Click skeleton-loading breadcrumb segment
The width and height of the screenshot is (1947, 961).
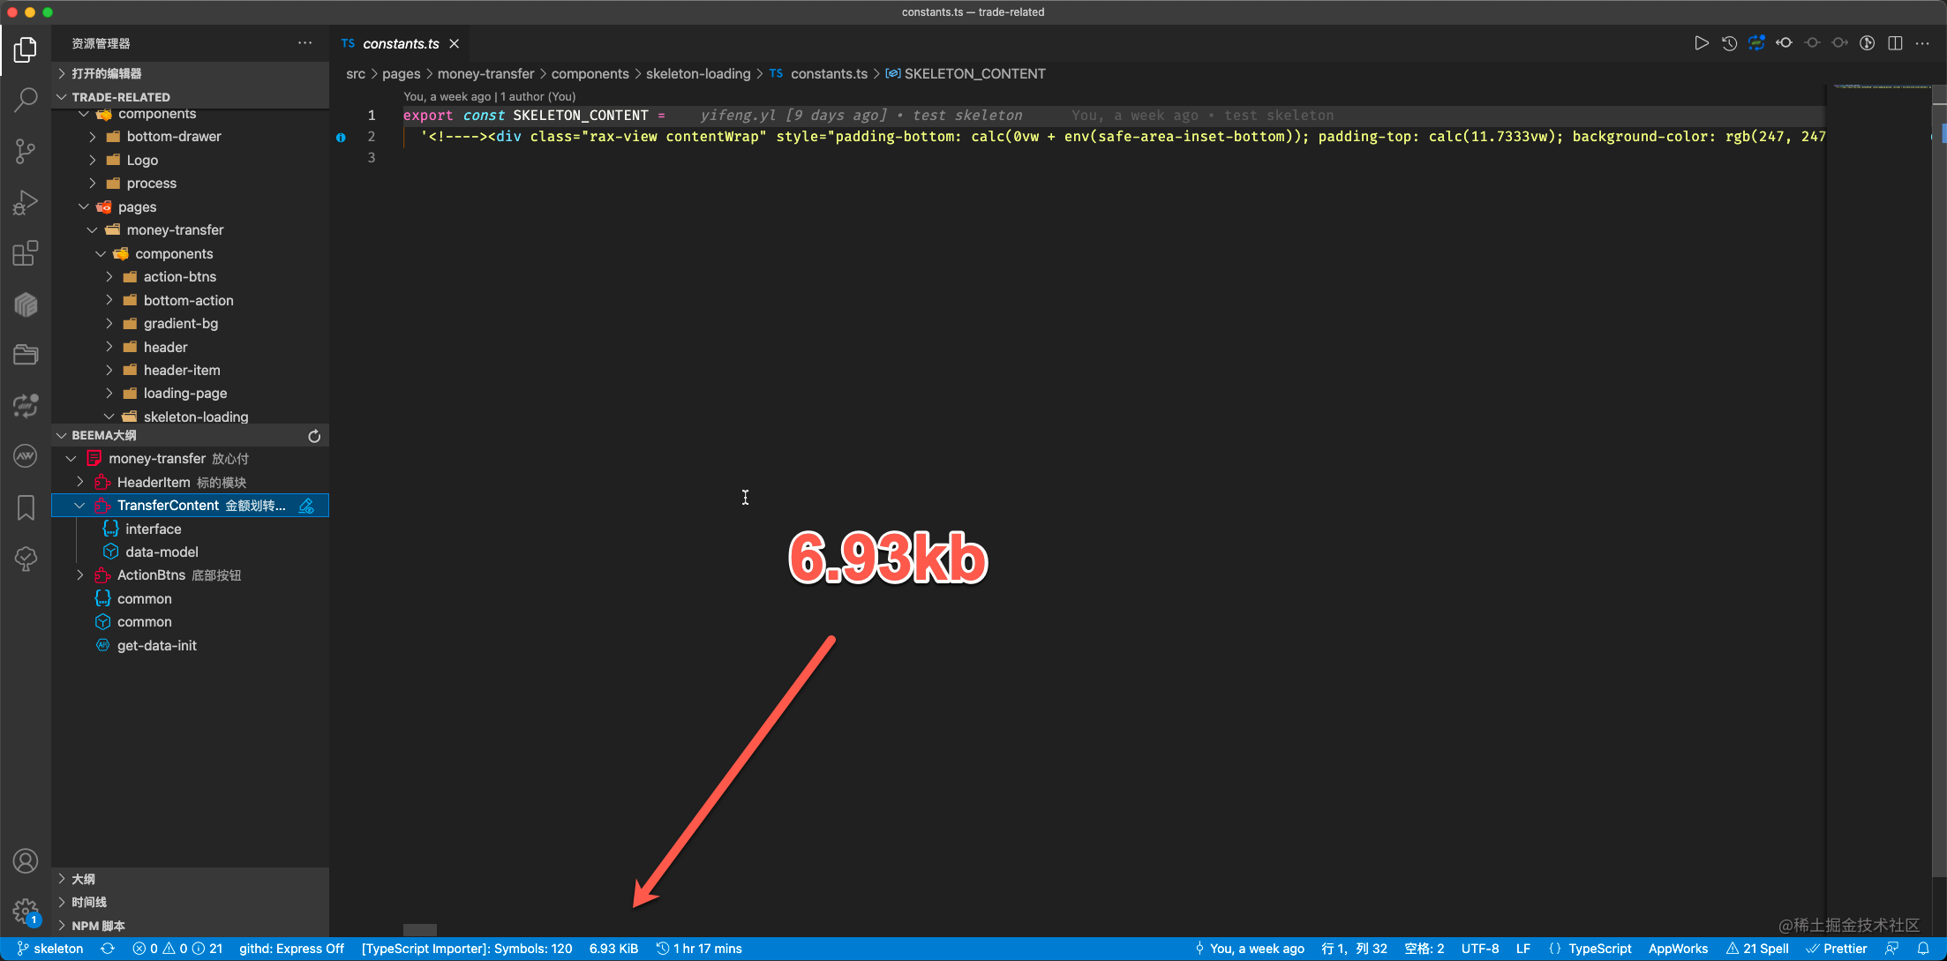tap(698, 73)
